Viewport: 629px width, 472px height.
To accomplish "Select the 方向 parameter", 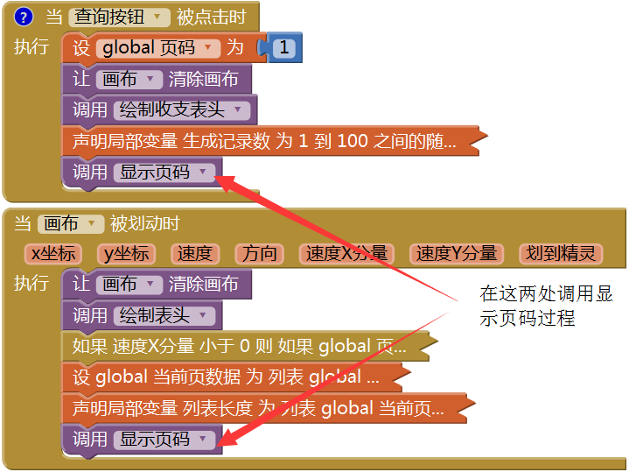I will [260, 254].
